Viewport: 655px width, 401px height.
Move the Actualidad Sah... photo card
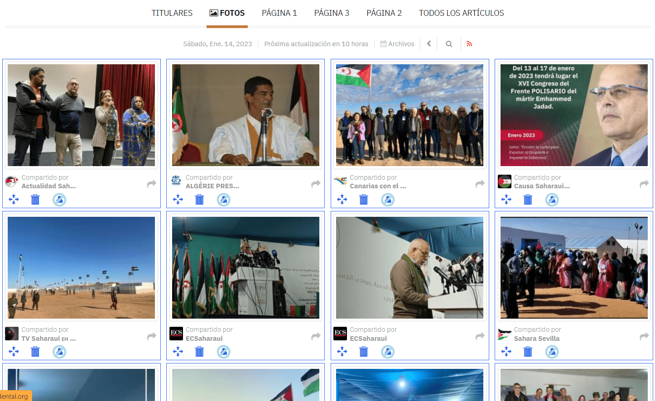point(14,199)
